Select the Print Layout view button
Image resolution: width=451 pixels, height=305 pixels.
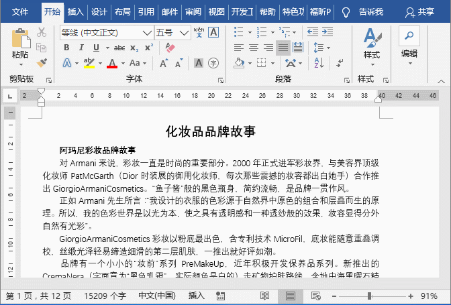[x=290, y=296]
